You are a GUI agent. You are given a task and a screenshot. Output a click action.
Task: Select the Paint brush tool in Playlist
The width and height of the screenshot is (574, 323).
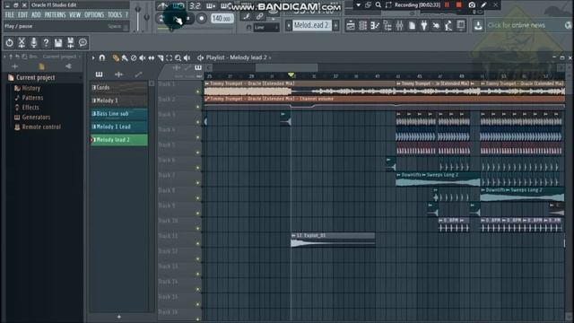click(125, 57)
